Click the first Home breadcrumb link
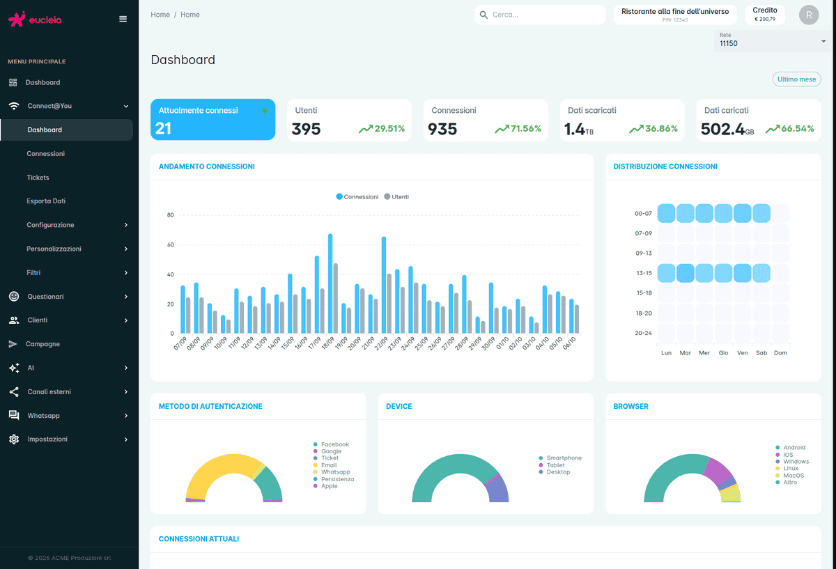The image size is (836, 569). point(160,15)
